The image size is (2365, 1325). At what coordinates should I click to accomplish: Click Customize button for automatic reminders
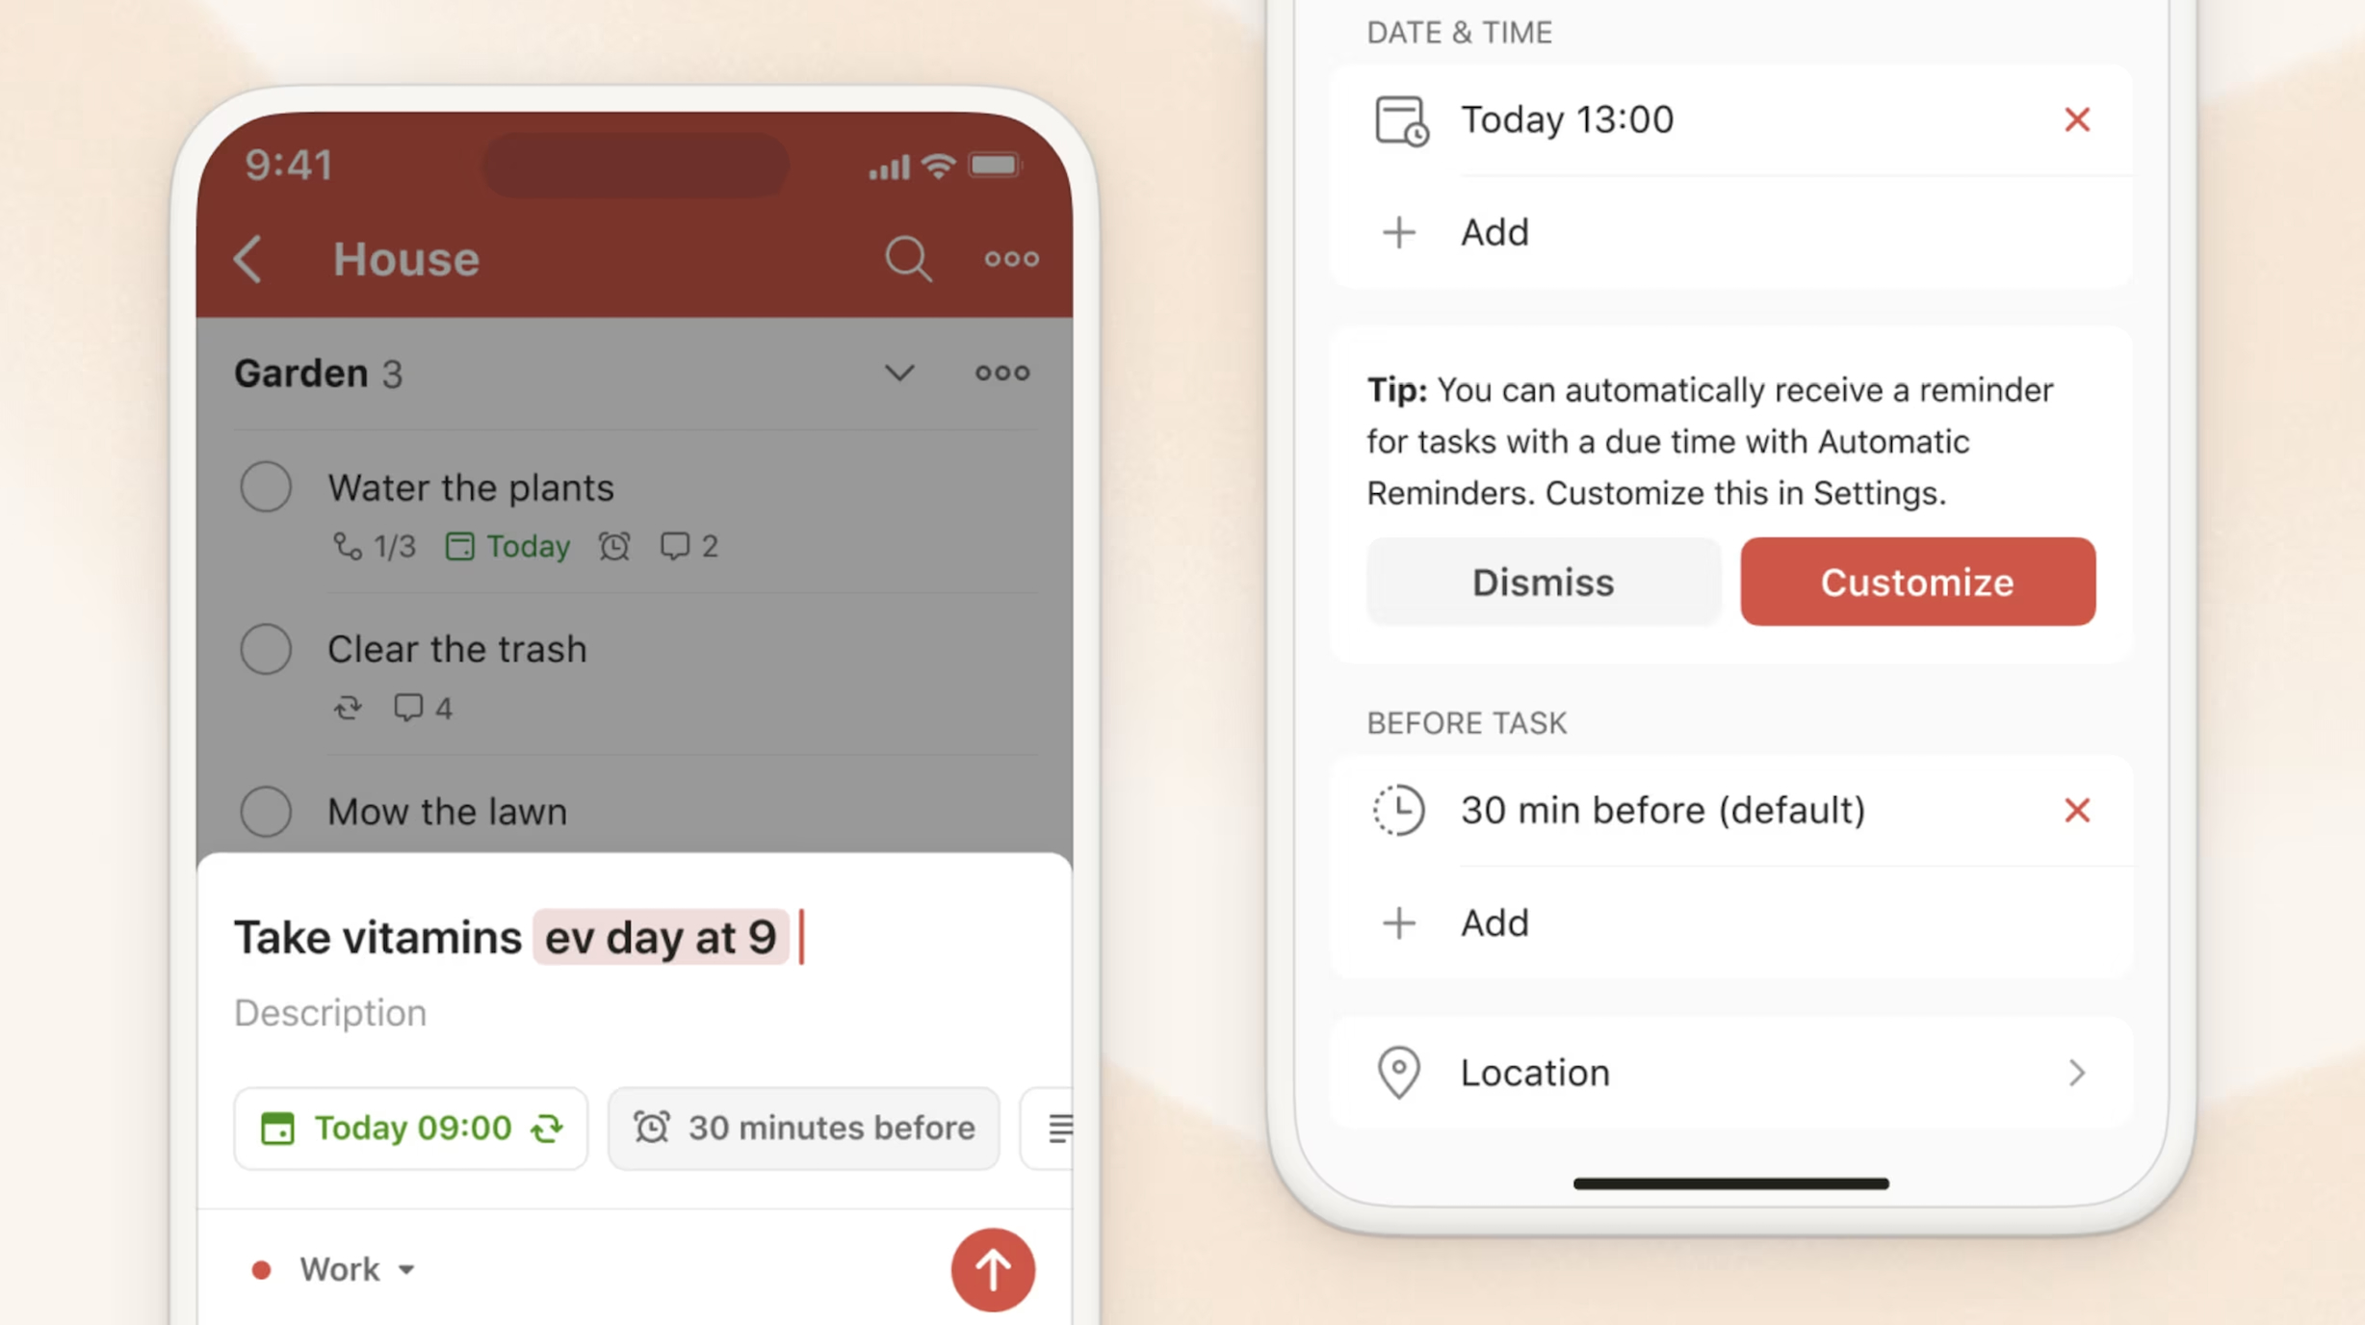pyautogui.click(x=1916, y=582)
